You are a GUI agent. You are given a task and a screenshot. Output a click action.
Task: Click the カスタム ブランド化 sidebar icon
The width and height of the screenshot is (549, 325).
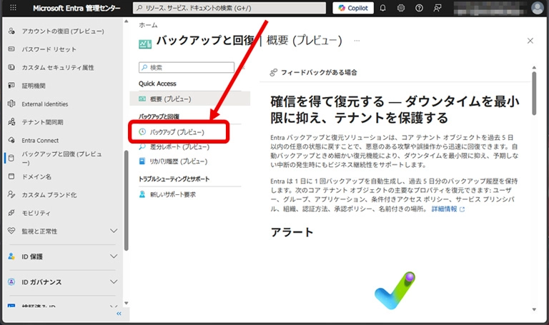point(11,195)
